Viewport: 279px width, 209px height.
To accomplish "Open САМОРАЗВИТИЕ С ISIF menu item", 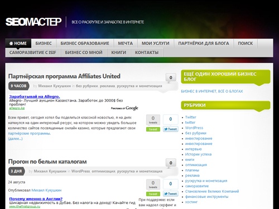I will [33, 52].
